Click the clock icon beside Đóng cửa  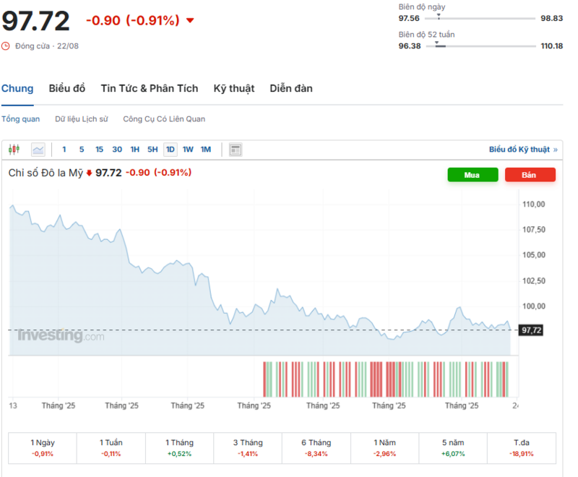(7, 45)
